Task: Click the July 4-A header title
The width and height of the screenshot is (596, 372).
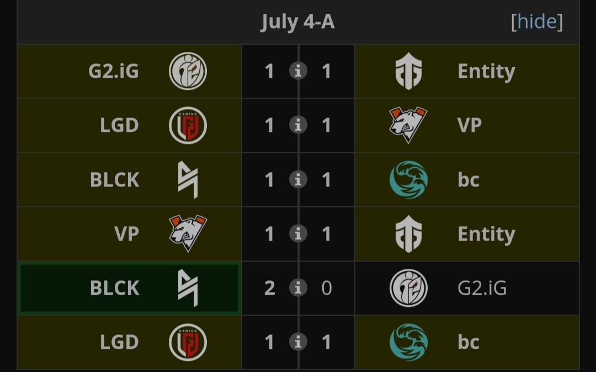Action: tap(297, 22)
